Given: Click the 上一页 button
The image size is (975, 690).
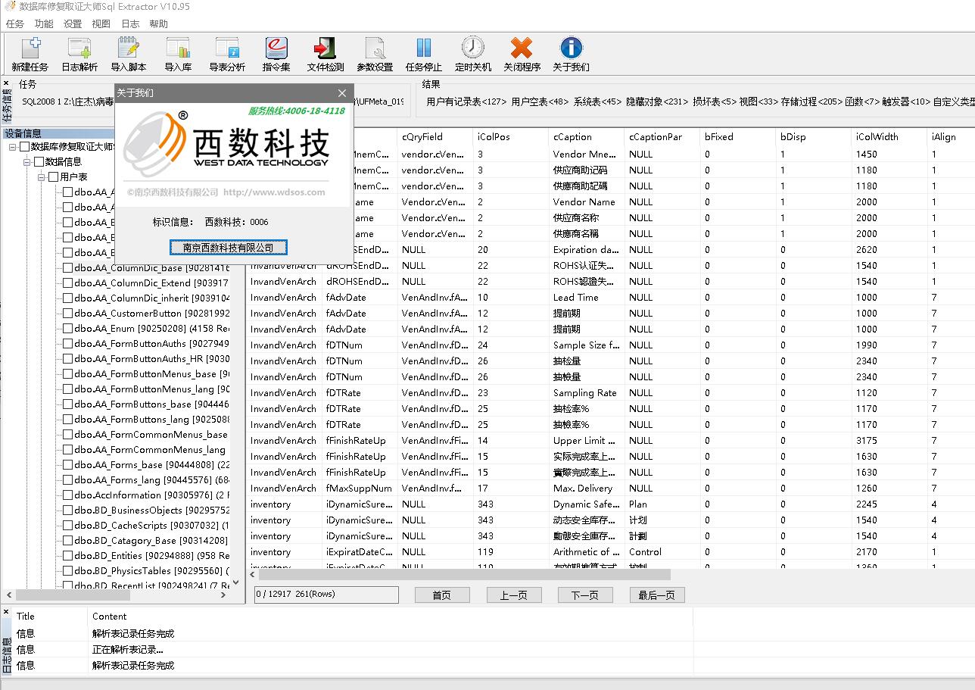Looking at the screenshot, I should 514,595.
